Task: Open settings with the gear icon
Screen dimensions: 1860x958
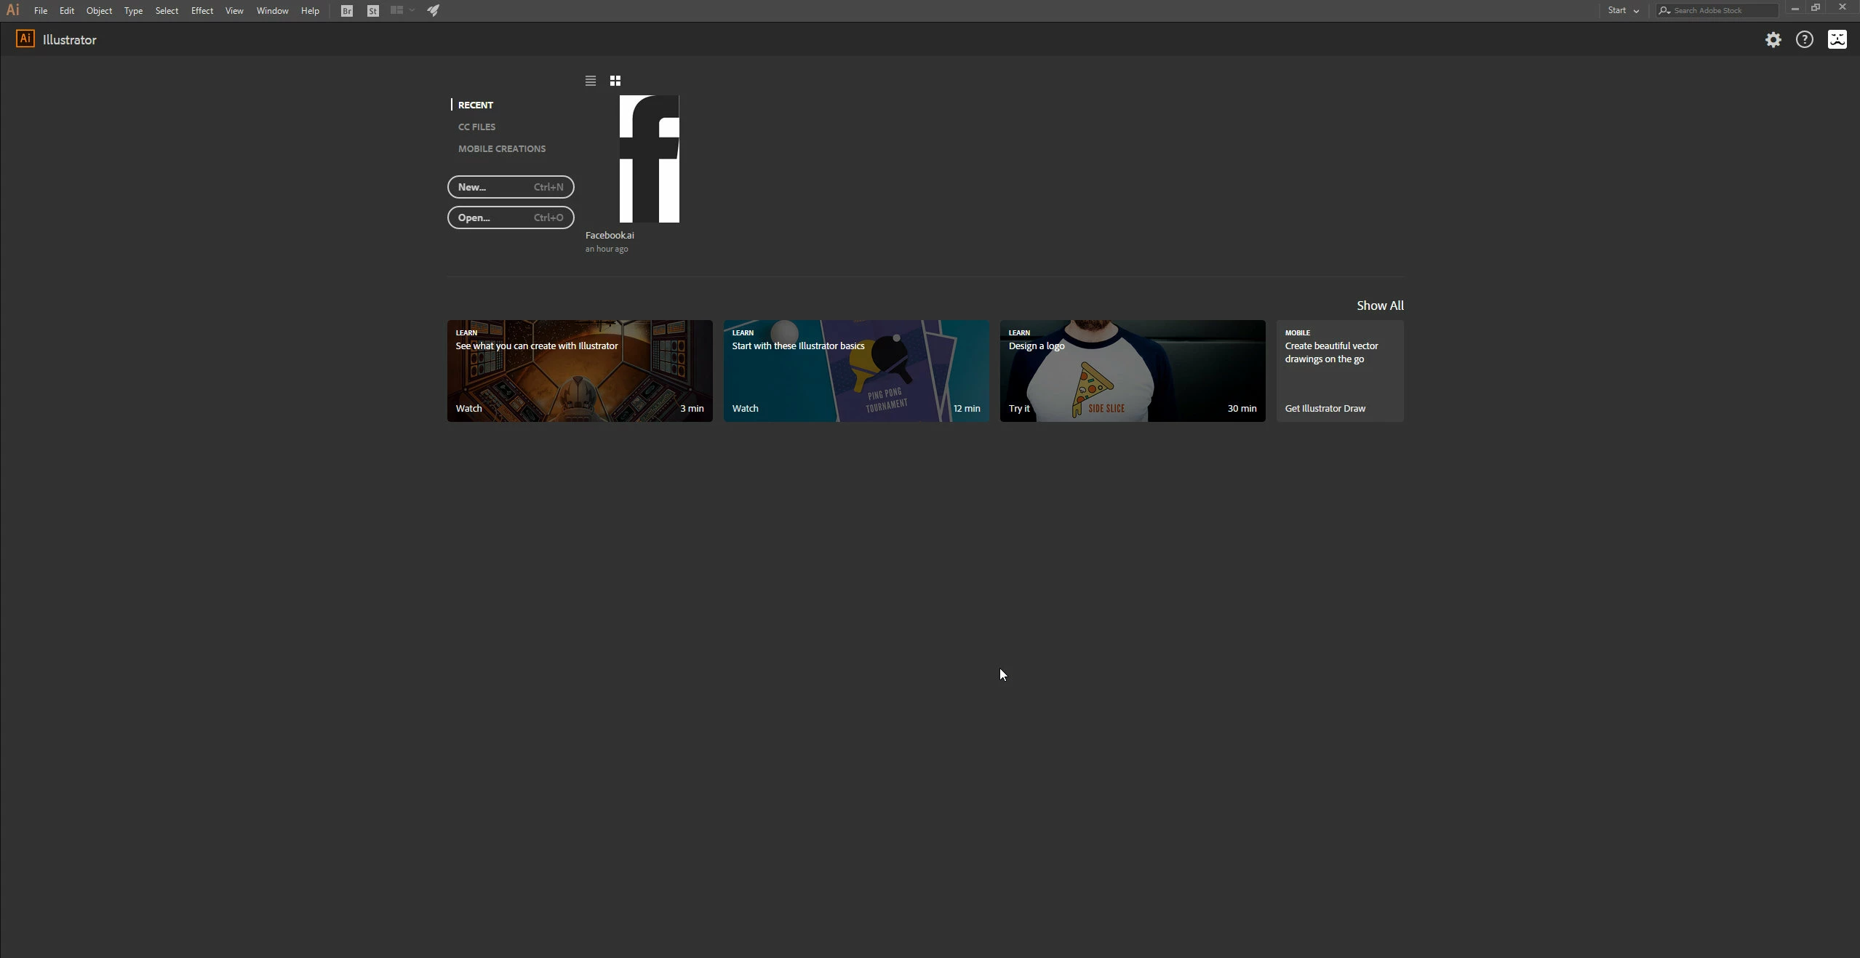Action: [1773, 40]
